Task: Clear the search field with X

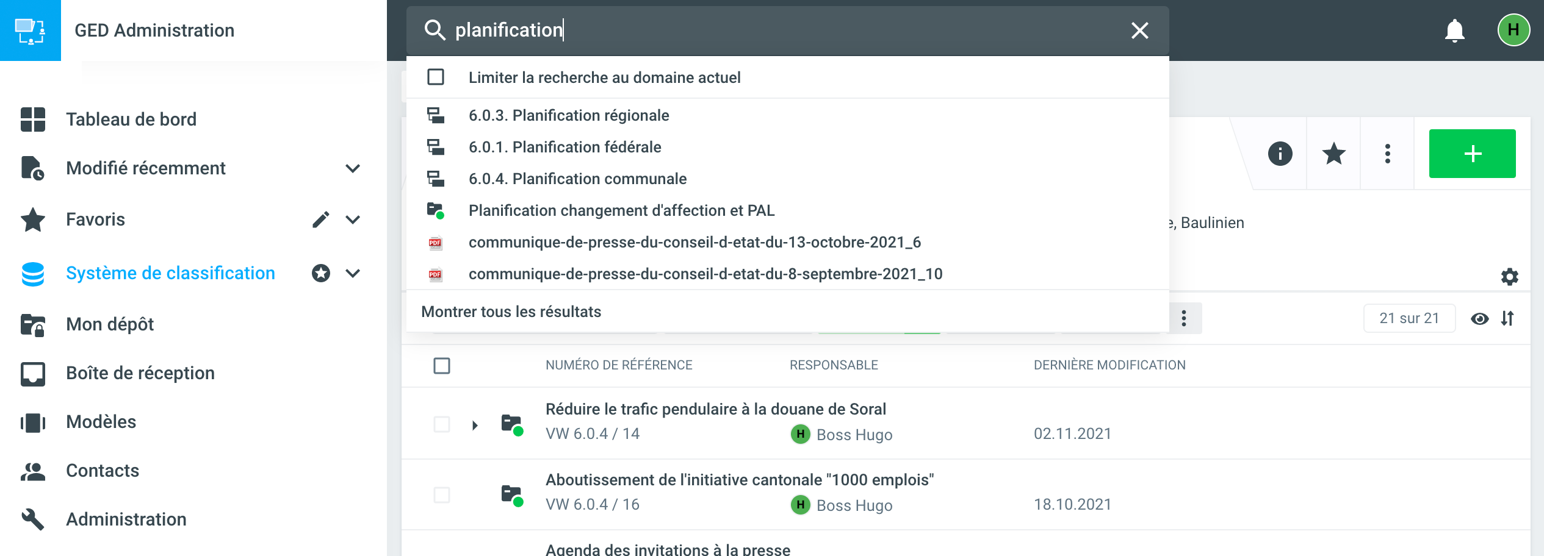Action: click(1139, 30)
